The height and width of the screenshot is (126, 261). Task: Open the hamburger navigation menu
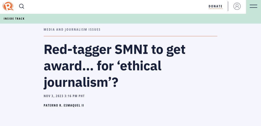pyautogui.click(x=253, y=6)
